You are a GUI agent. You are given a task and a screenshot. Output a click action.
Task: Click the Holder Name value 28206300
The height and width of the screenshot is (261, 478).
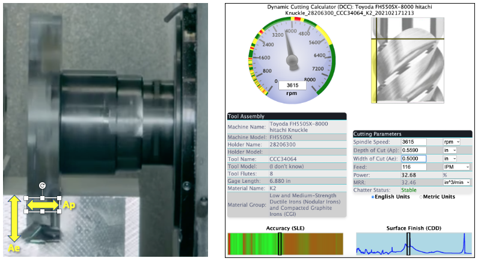coord(283,144)
